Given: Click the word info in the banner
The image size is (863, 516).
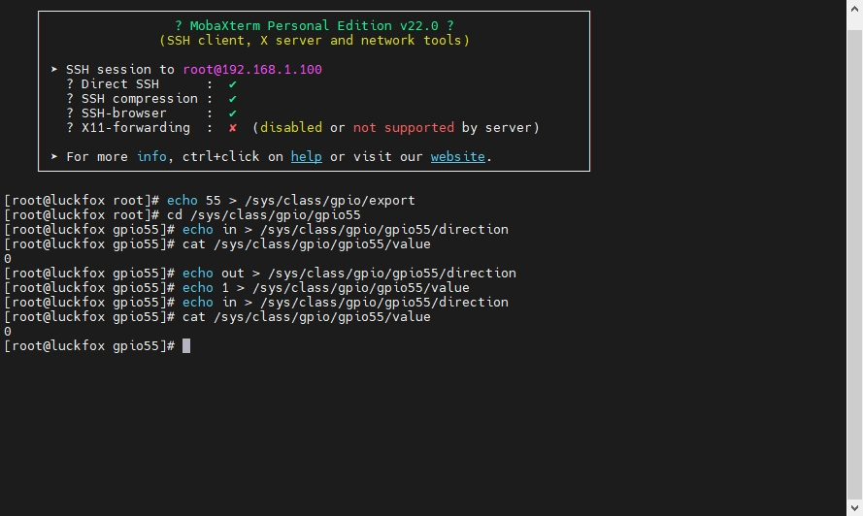Looking at the screenshot, I should coord(151,157).
